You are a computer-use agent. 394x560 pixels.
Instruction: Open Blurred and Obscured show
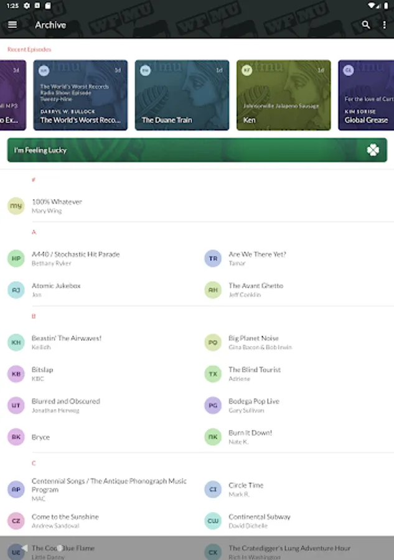point(98,405)
